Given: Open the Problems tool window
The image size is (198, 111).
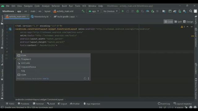Looking at the screenshot, I should click(x=24, y=104).
